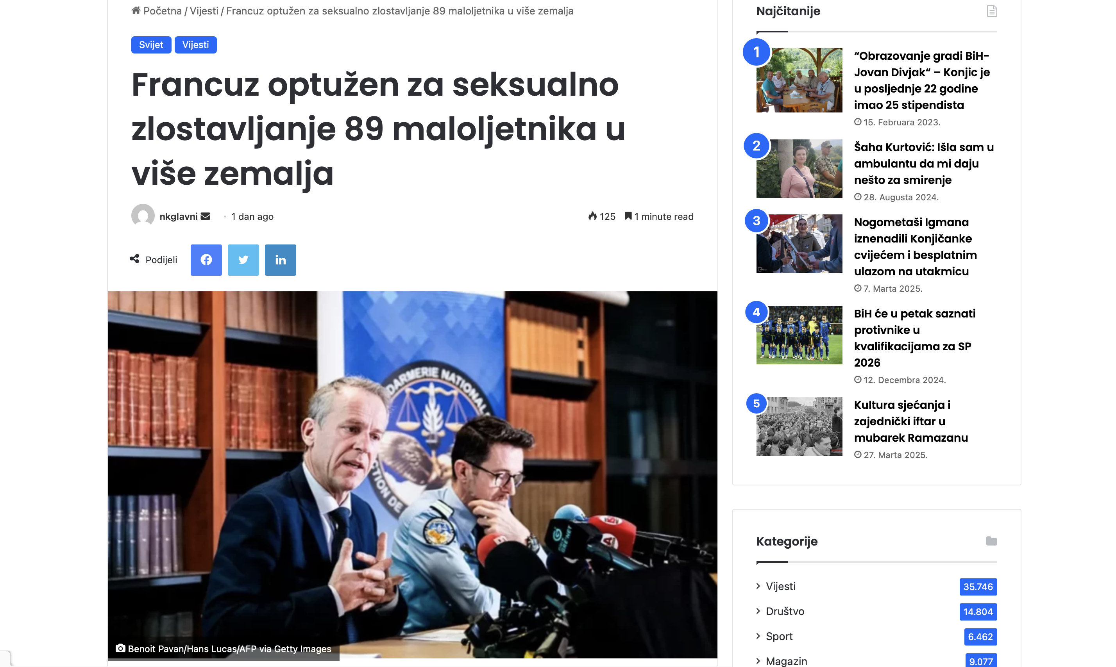Share article on Facebook
Viewport: 1116px width, 667px height.
tap(206, 260)
